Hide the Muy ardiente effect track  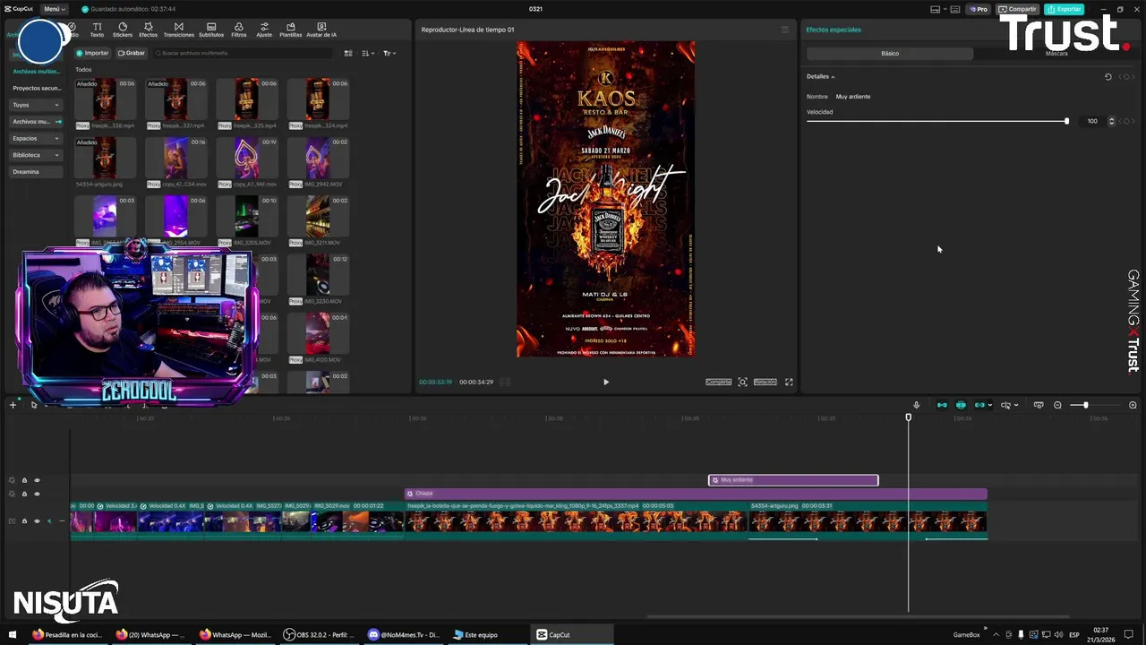(x=37, y=480)
